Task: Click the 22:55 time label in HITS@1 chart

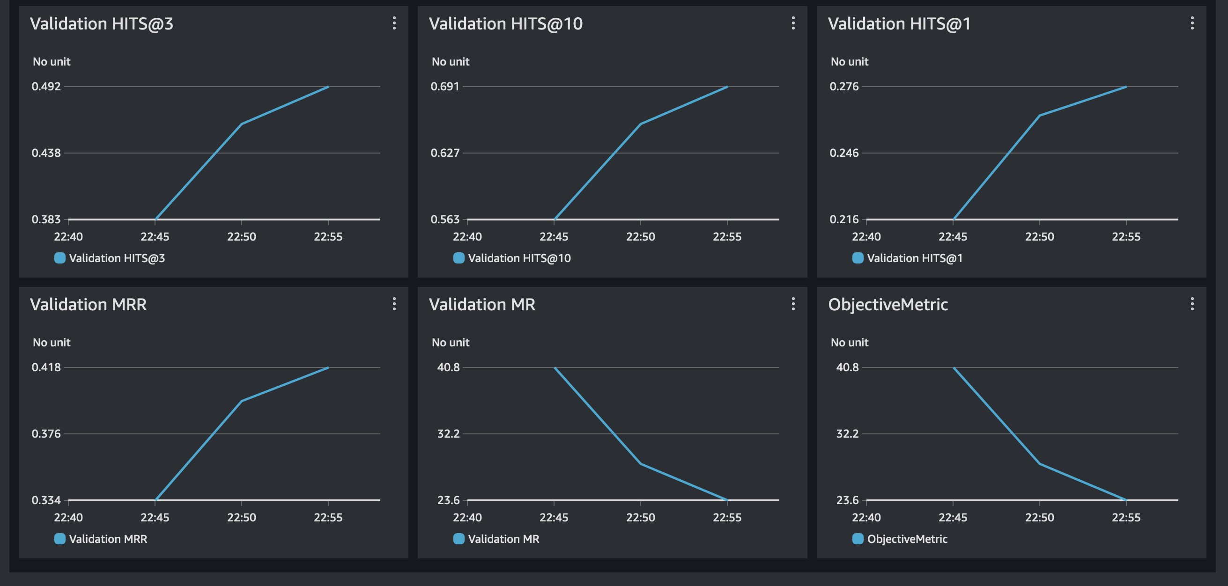Action: click(1126, 237)
